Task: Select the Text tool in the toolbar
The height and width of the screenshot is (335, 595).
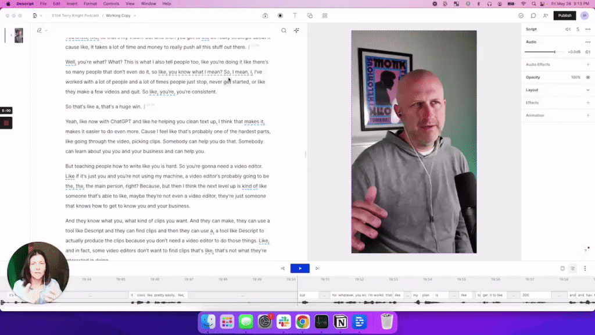Action: (295, 16)
